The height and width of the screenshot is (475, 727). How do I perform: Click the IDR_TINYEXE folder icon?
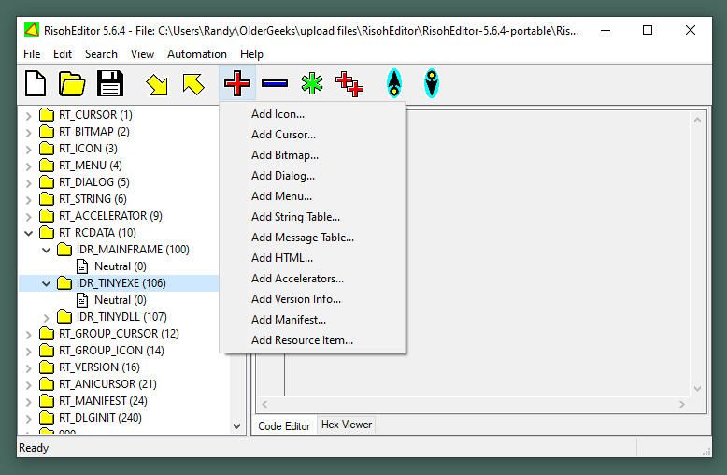(64, 283)
